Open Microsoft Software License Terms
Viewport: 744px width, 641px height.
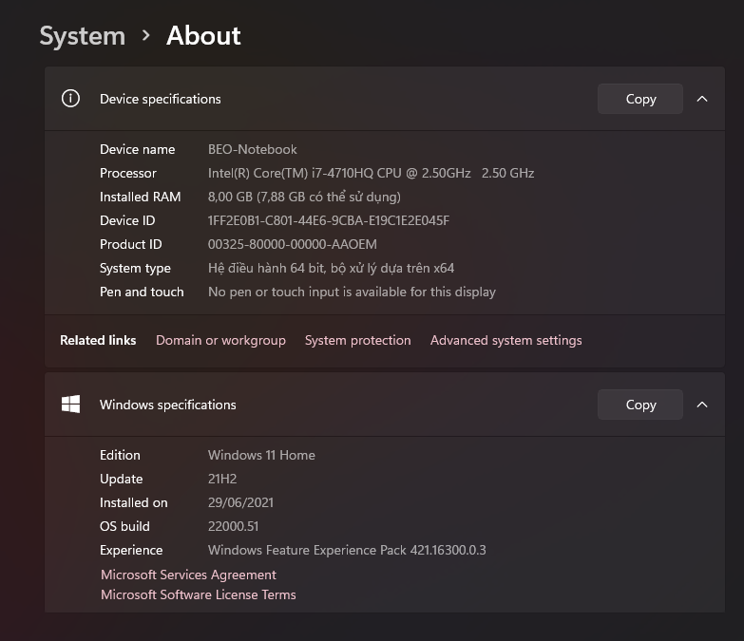click(199, 594)
